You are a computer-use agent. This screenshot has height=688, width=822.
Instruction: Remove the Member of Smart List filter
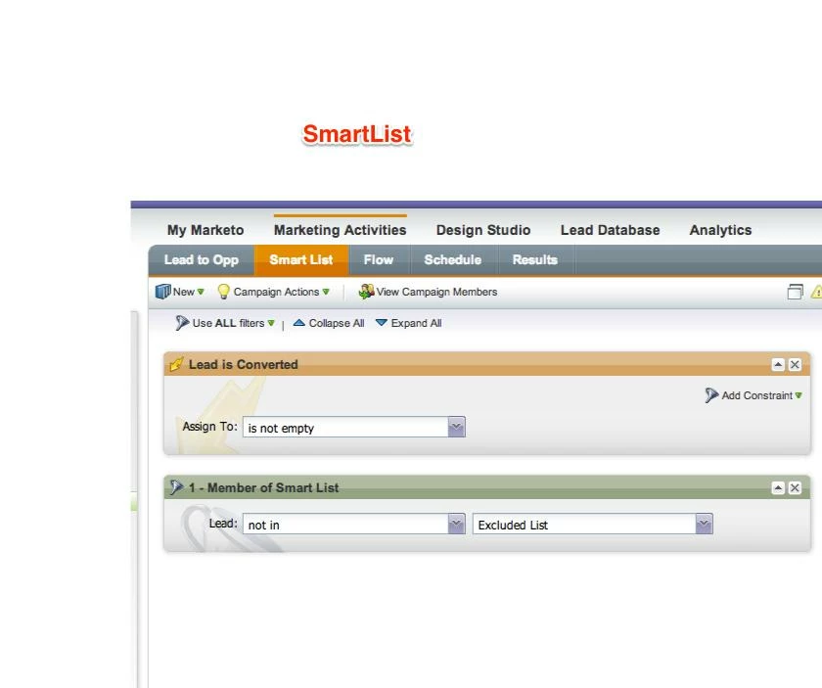(x=795, y=488)
